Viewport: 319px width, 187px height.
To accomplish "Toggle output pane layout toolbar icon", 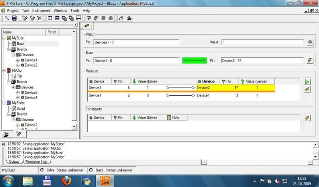I will (x=79, y=18).
